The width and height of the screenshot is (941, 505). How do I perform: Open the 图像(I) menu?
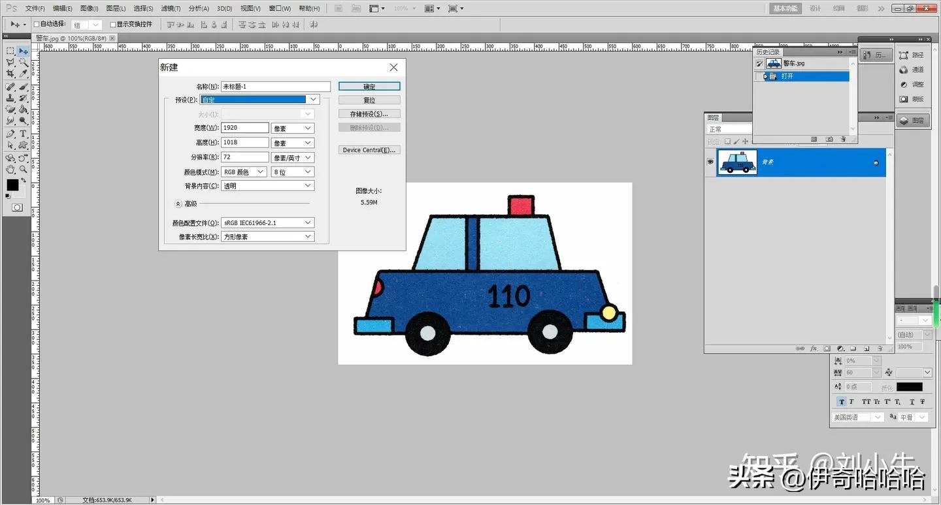(x=89, y=8)
